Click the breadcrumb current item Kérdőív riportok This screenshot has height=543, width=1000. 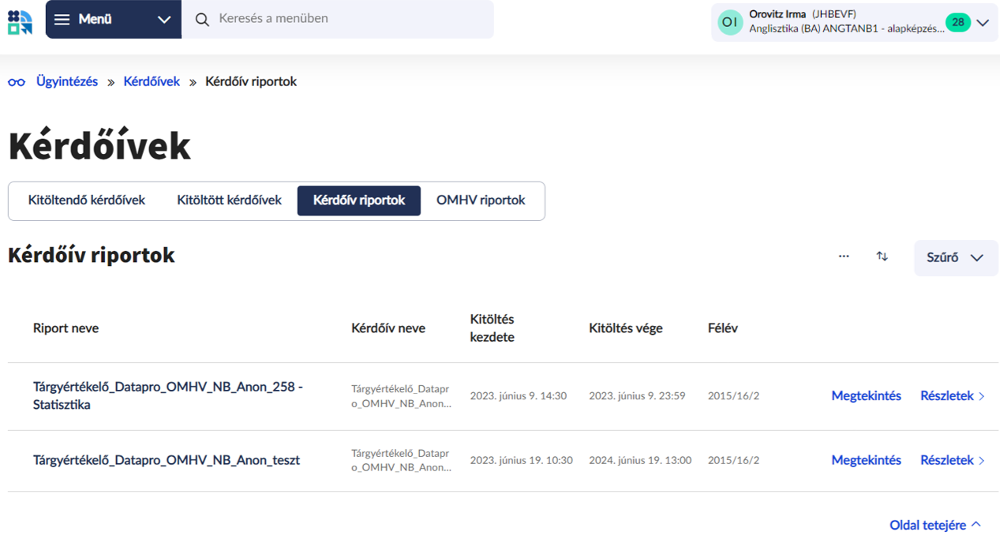[x=251, y=81]
